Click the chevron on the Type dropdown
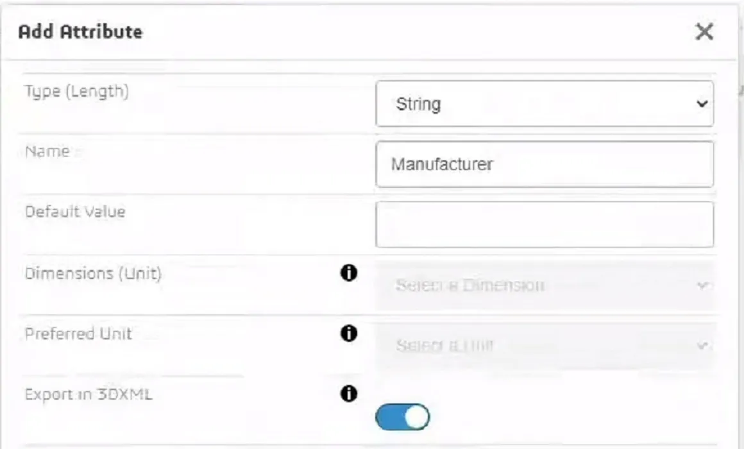 pyautogui.click(x=704, y=104)
